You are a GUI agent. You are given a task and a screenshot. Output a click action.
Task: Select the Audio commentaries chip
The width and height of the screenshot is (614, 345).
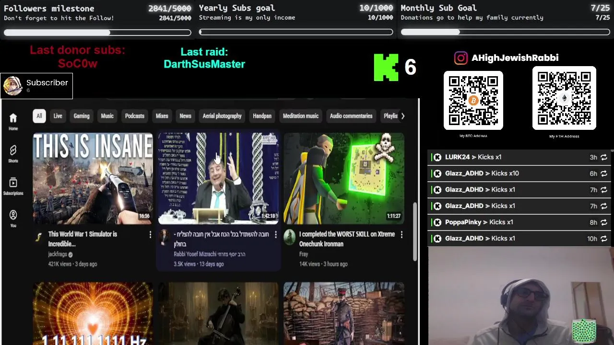pyautogui.click(x=351, y=116)
